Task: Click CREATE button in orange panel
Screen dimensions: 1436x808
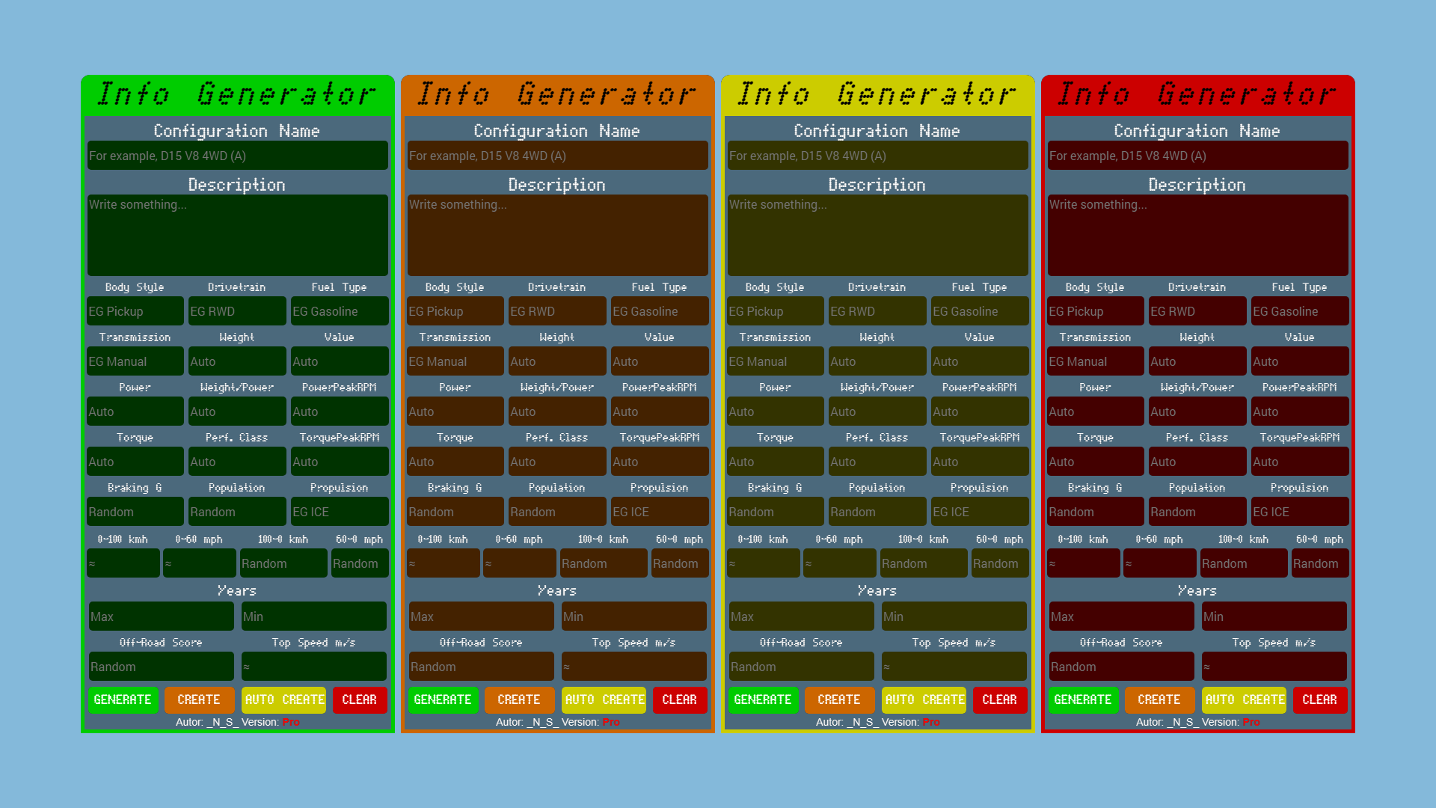Action: (519, 700)
